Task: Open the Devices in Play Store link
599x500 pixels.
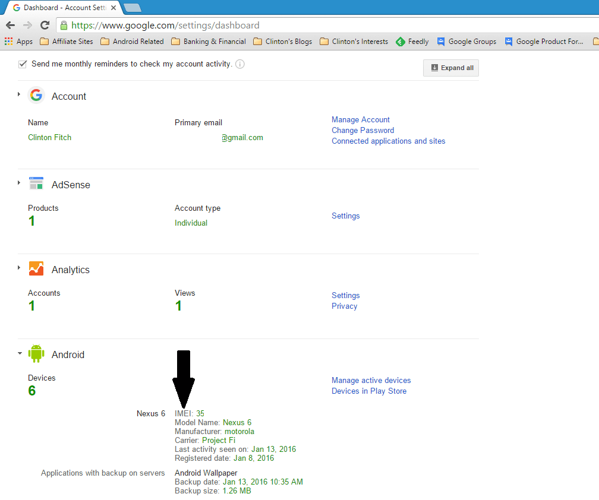Action: [x=369, y=391]
